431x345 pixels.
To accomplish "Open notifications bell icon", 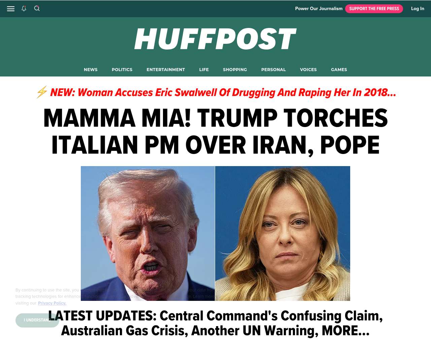I will (24, 8).
